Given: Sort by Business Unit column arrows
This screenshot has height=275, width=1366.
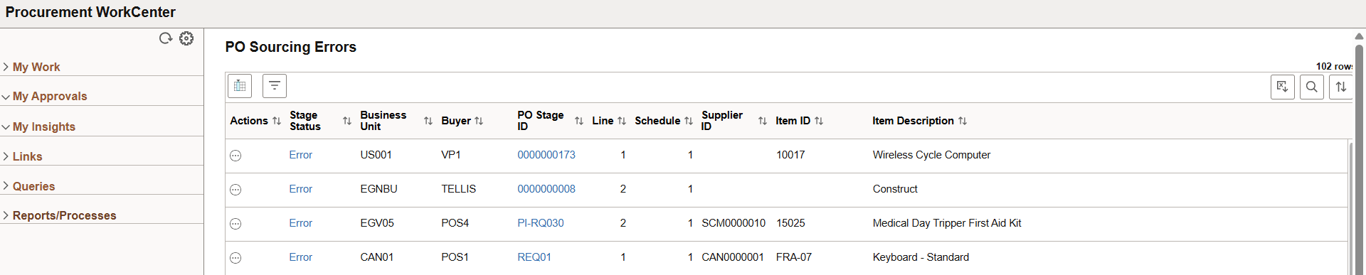Looking at the screenshot, I should pyautogui.click(x=428, y=122).
